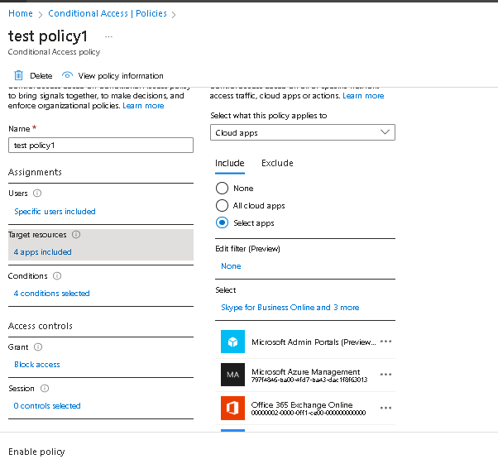Click Learn more after cloud apps or actions
The width and height of the screenshot is (498, 459).
click(363, 96)
